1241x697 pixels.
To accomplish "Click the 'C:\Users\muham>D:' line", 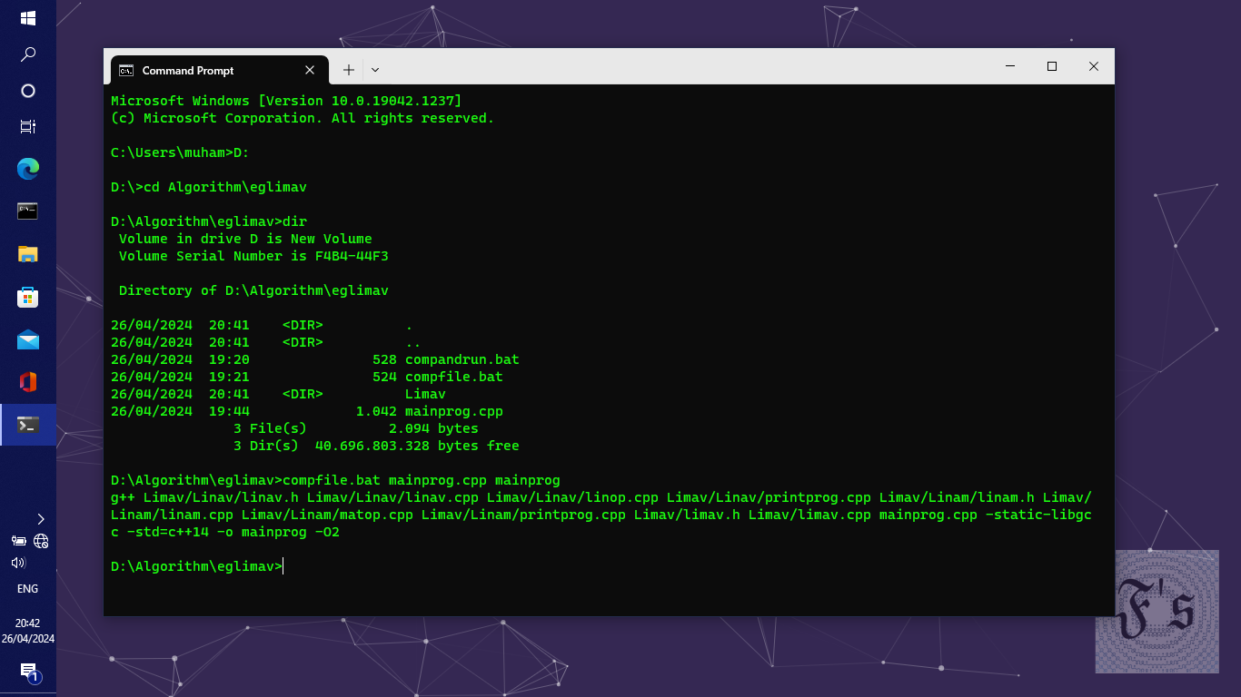I will [180, 152].
